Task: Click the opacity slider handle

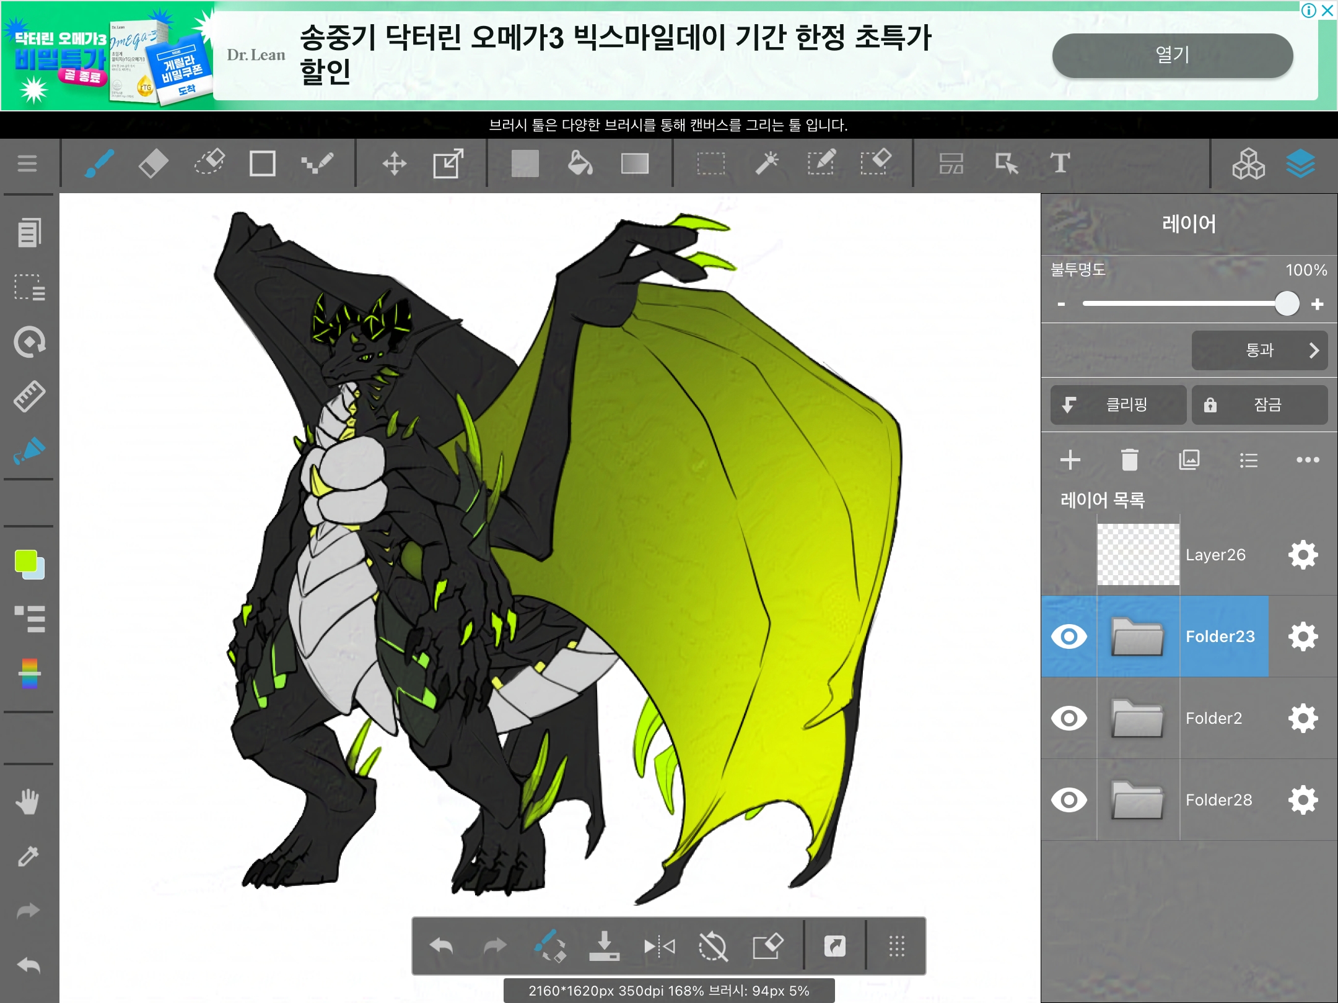Action: [x=1287, y=304]
